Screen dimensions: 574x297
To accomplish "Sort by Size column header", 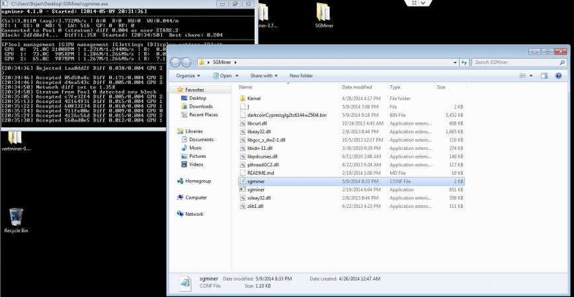I will (441, 87).
